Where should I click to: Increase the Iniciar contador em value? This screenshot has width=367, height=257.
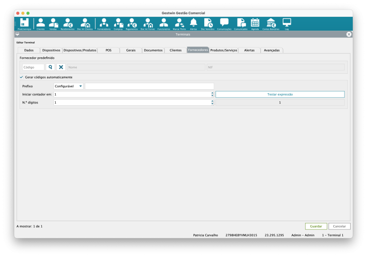click(x=212, y=93)
